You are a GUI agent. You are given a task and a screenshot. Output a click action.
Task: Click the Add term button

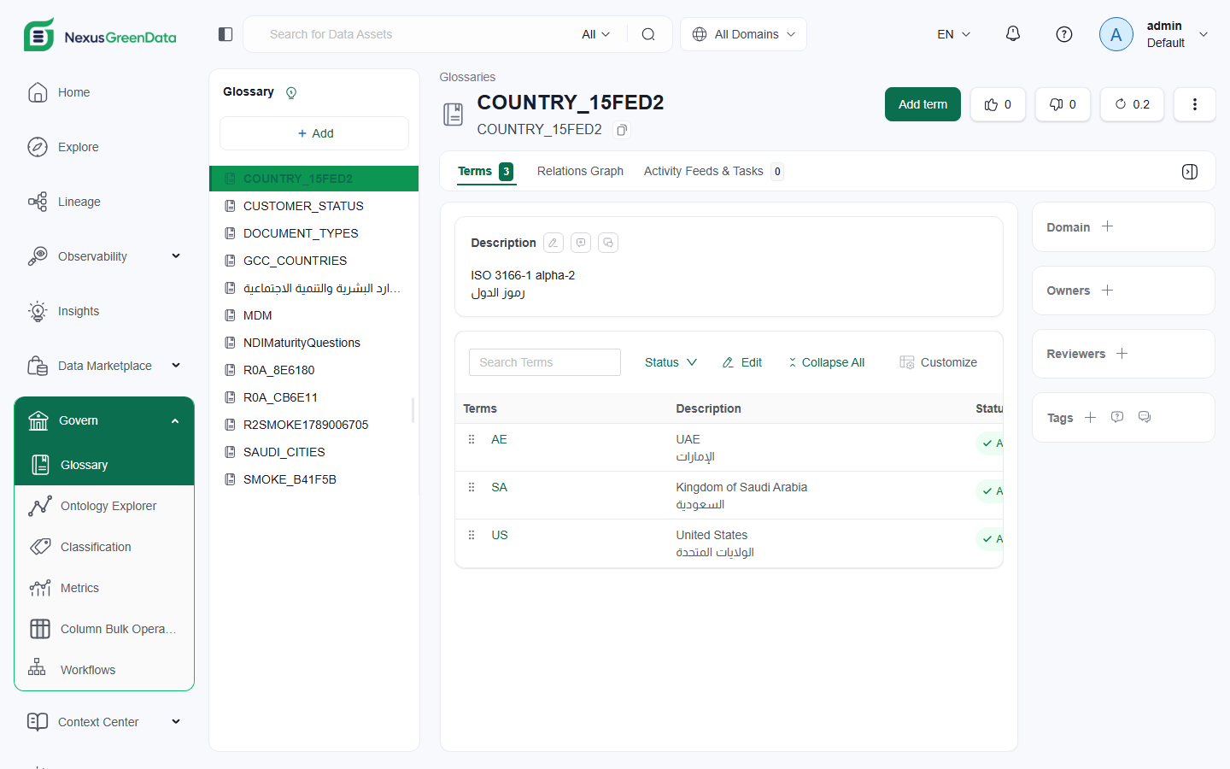(922, 104)
